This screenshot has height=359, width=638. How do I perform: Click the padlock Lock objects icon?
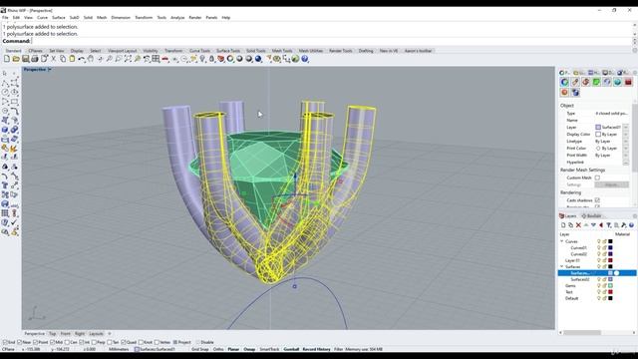(211, 59)
